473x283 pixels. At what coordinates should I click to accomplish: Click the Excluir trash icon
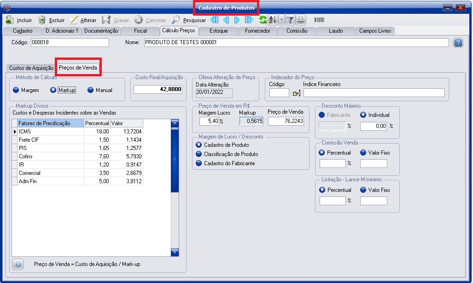coord(42,20)
